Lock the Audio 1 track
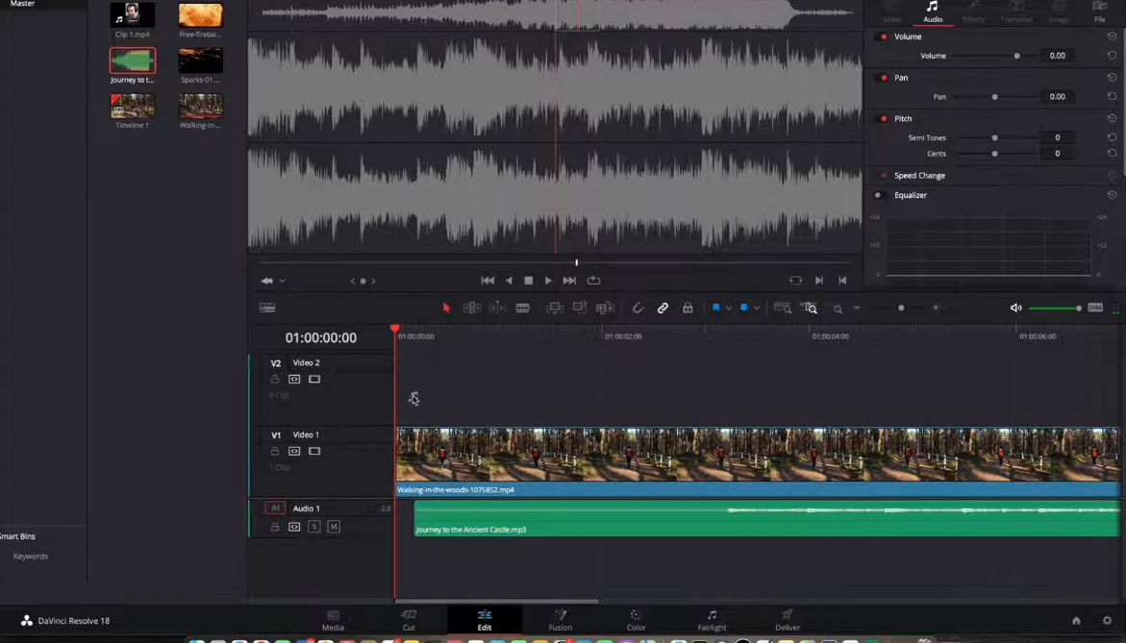The width and height of the screenshot is (1126, 643). 274,527
